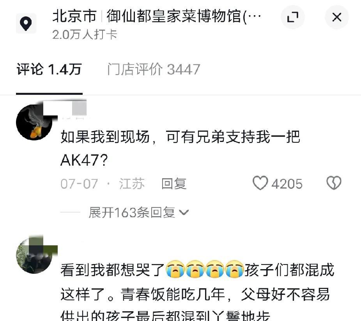Tap the location pin icon
Screen dimensions: 361x321
[26, 23]
